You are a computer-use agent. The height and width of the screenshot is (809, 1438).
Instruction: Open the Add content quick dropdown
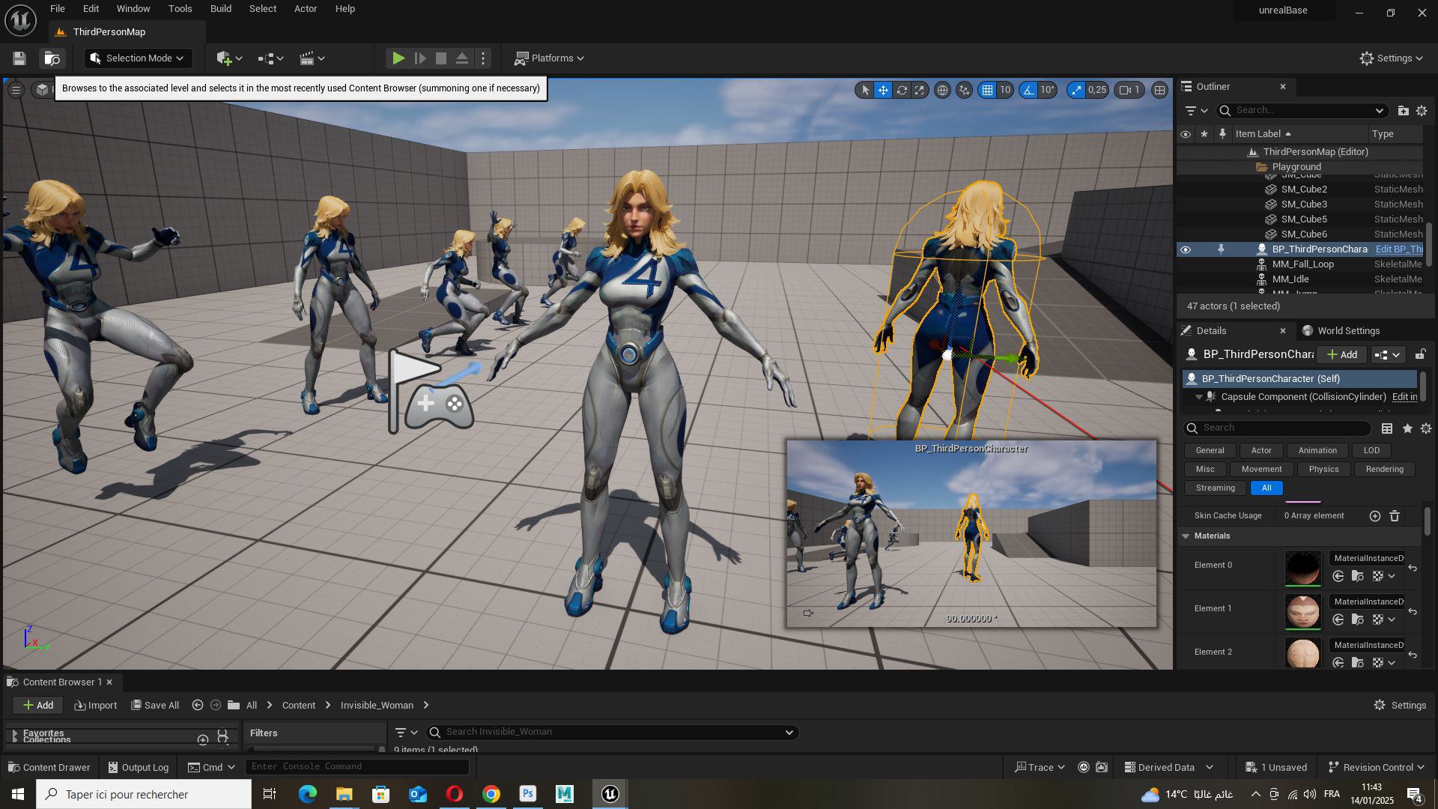[229, 58]
